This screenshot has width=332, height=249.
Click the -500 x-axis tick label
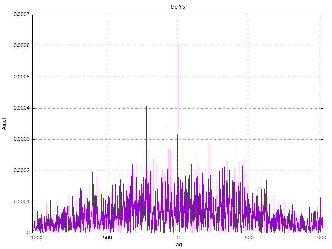click(x=106, y=238)
